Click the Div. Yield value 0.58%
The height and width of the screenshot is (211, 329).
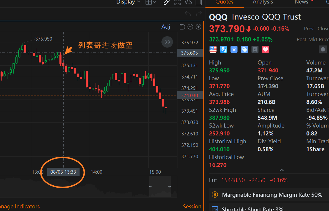[x=265, y=149]
